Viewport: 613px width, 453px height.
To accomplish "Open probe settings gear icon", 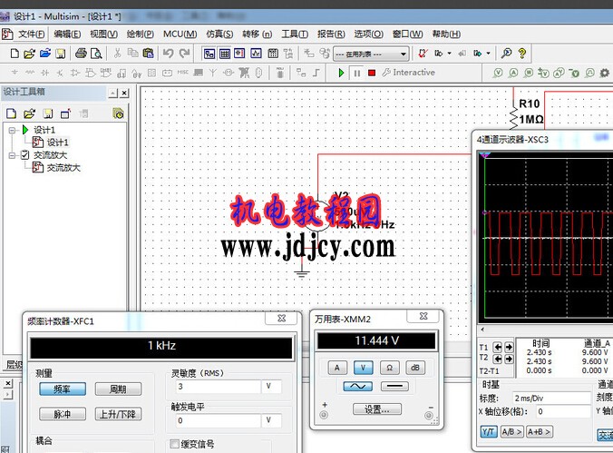I will (605, 73).
